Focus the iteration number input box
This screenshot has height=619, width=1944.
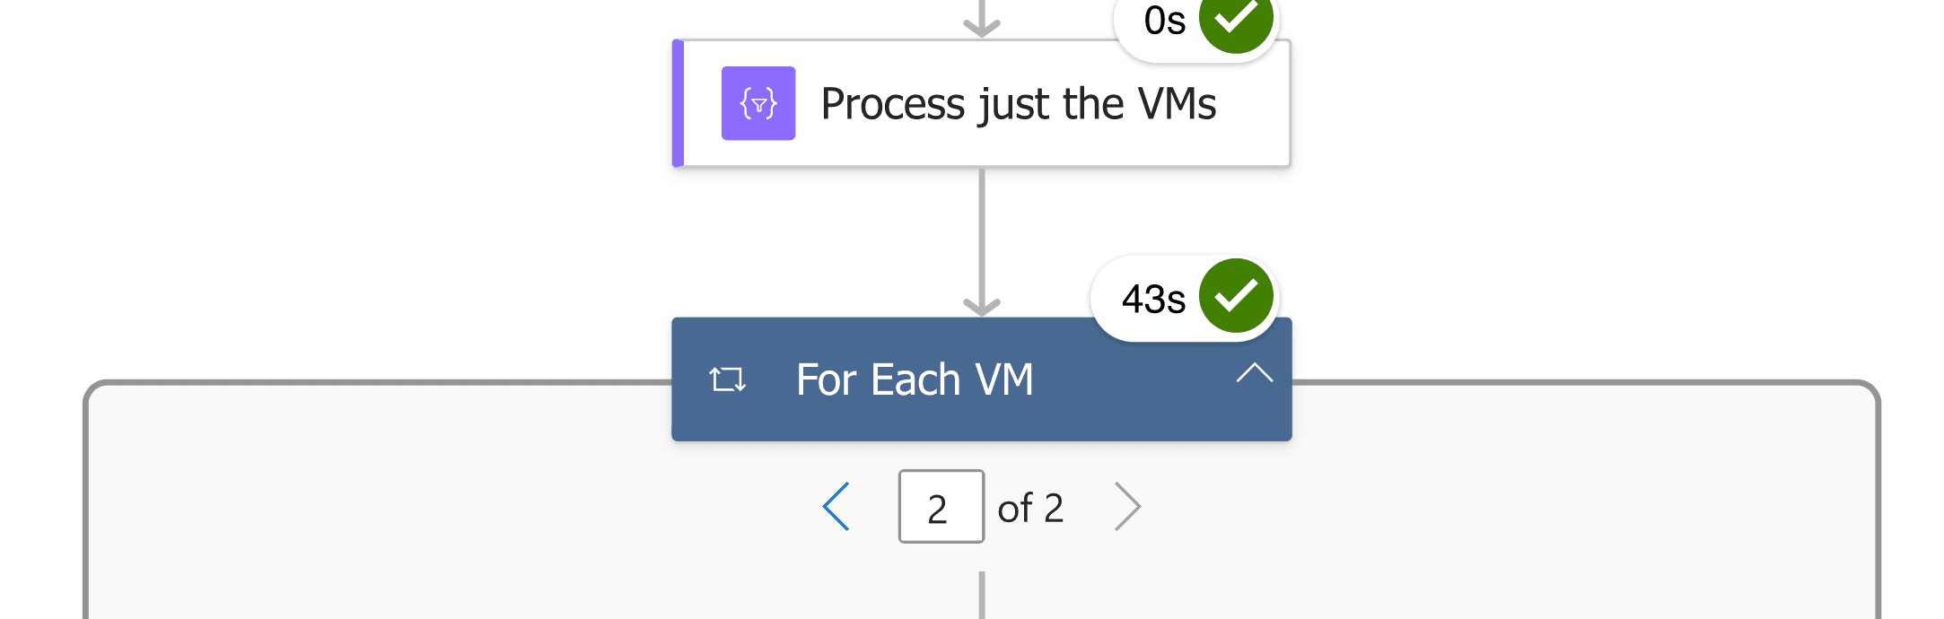tap(941, 507)
